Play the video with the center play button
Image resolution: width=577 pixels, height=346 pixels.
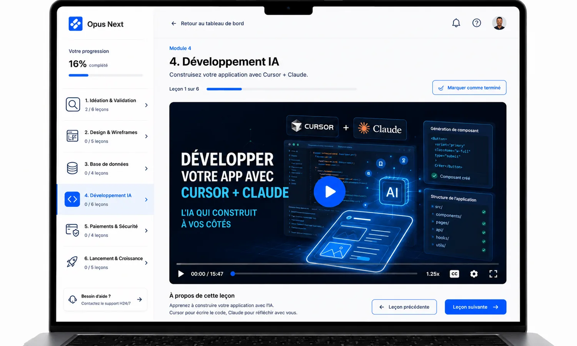(330, 191)
